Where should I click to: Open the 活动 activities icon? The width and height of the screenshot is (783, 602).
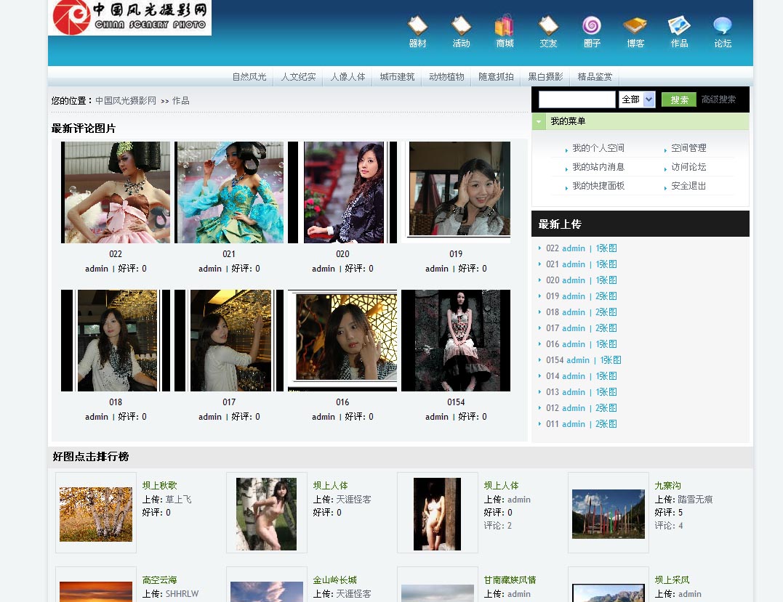pos(461,31)
